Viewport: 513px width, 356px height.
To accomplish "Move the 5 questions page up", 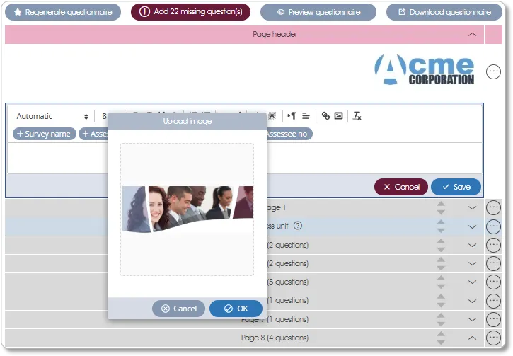I will [x=441, y=278].
